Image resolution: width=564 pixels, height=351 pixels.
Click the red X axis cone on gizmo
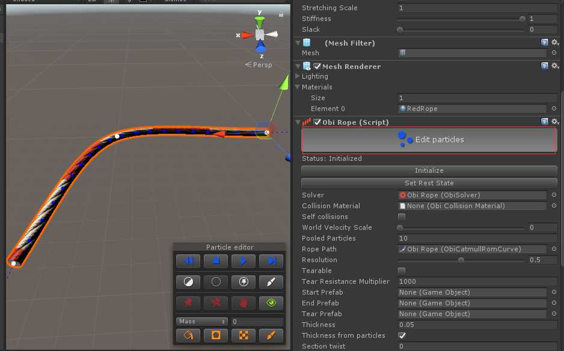click(x=247, y=35)
